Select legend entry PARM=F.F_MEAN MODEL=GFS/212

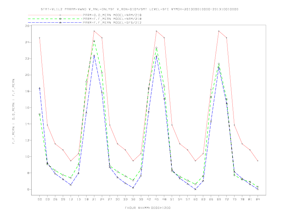click(x=112, y=23)
